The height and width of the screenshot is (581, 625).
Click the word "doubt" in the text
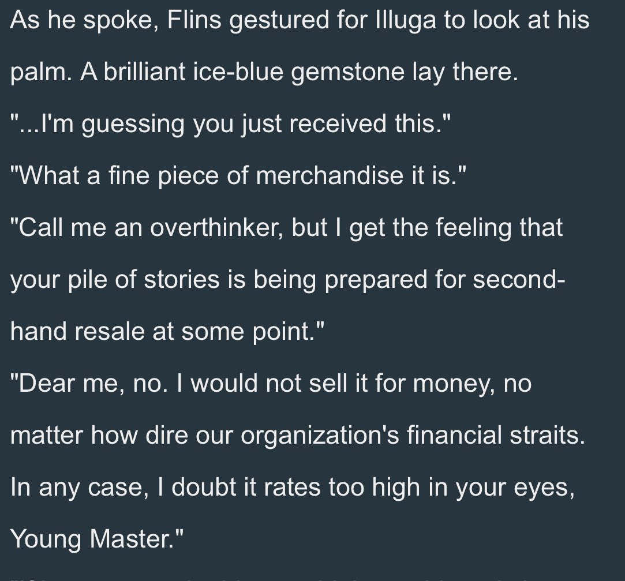point(204,486)
